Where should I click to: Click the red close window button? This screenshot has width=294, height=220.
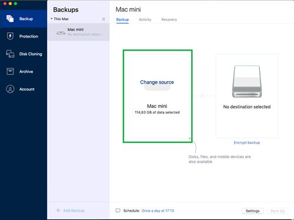[x=5, y=4]
